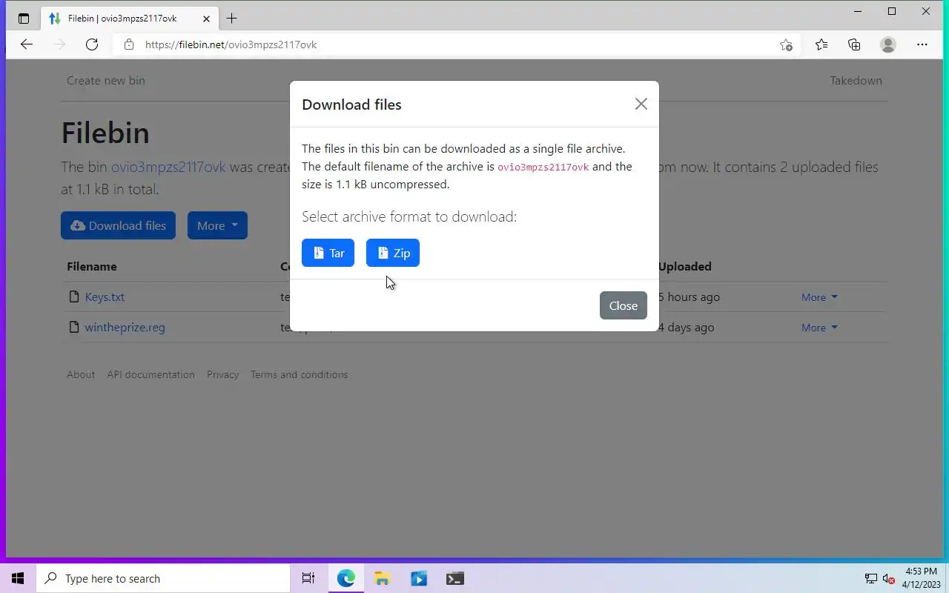Image resolution: width=949 pixels, height=593 pixels.
Task: Click the Download files dialog title
Action: (351, 105)
